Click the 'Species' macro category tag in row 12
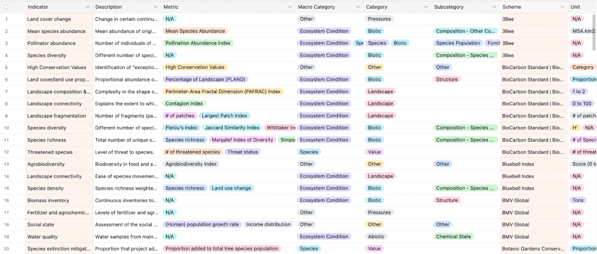597x254 pixels. (x=309, y=152)
